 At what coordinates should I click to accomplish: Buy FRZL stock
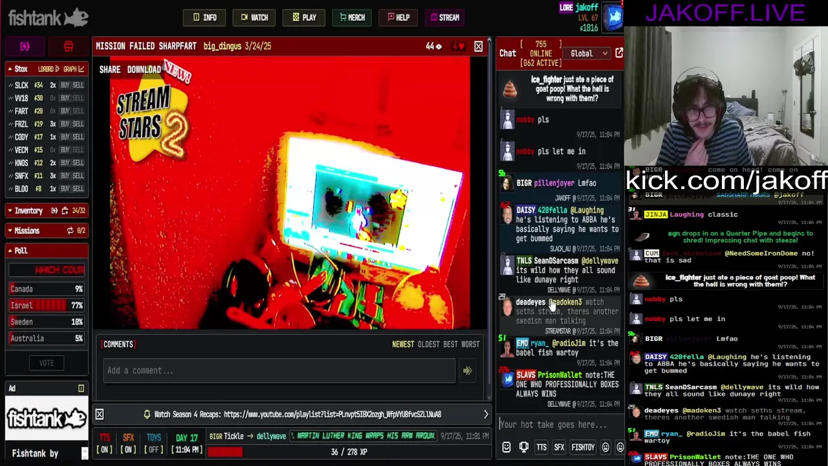tap(65, 124)
